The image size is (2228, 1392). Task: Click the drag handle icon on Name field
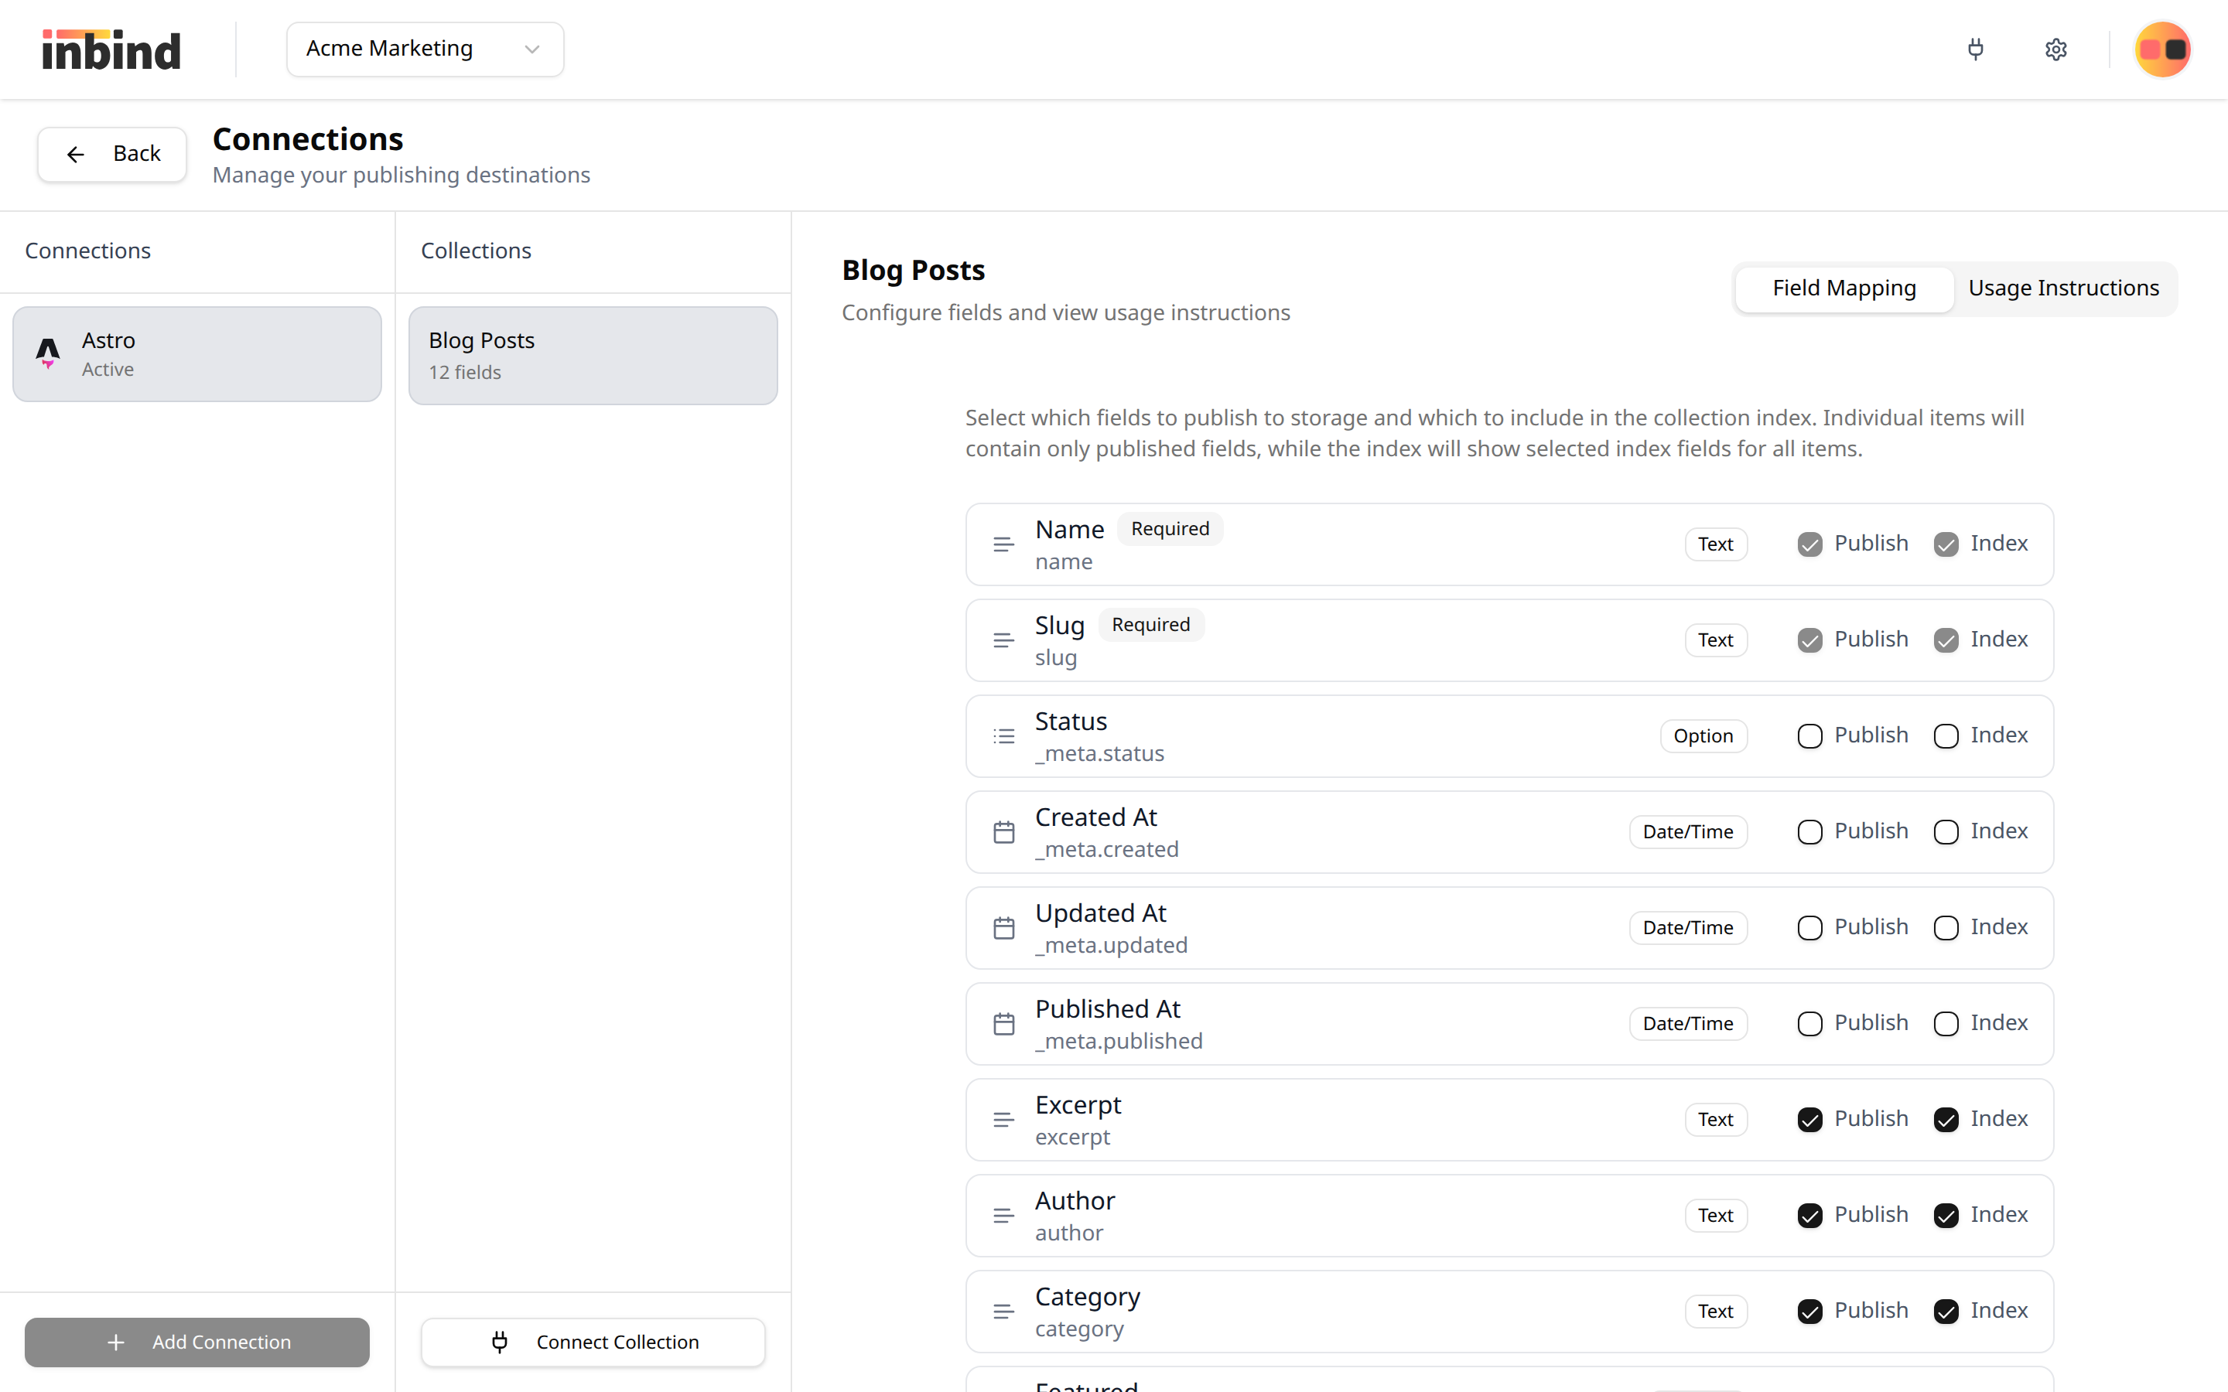click(1003, 544)
